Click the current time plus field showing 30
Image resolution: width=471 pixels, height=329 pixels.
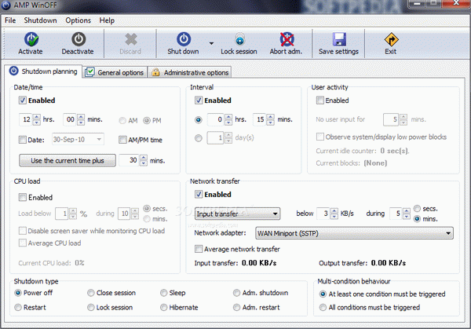(130, 160)
